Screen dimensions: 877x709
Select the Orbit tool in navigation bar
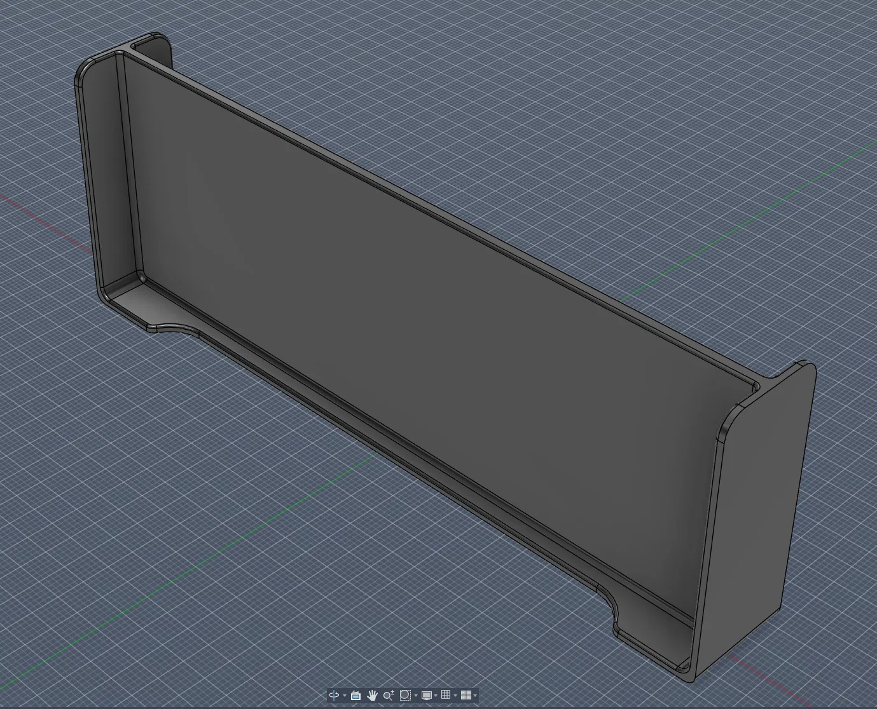[x=334, y=695]
